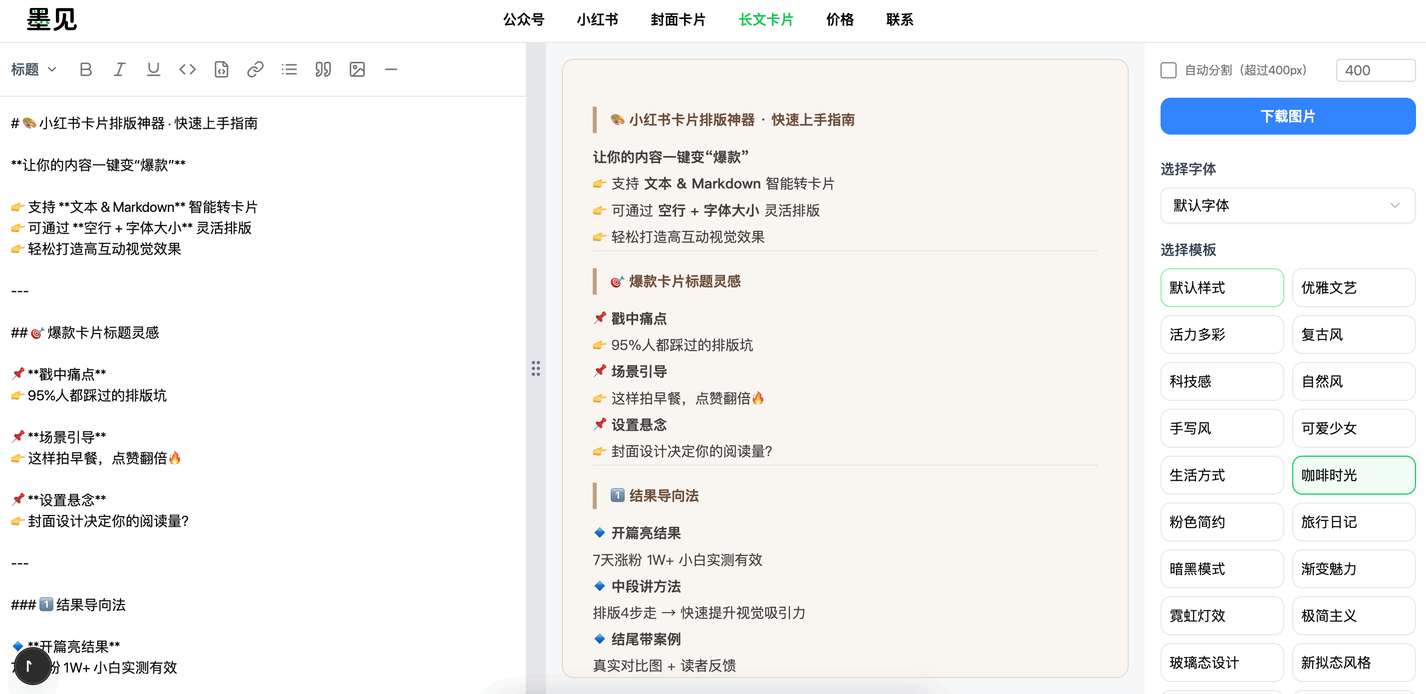Click the split height 400 input field

[x=1375, y=70]
